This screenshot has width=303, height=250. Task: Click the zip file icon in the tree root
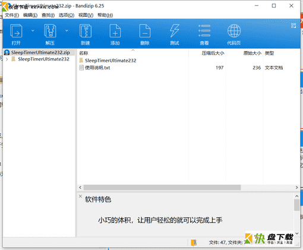click(x=7, y=52)
